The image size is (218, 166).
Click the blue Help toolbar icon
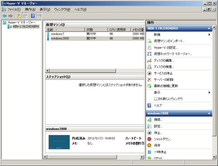[x=33, y=16]
